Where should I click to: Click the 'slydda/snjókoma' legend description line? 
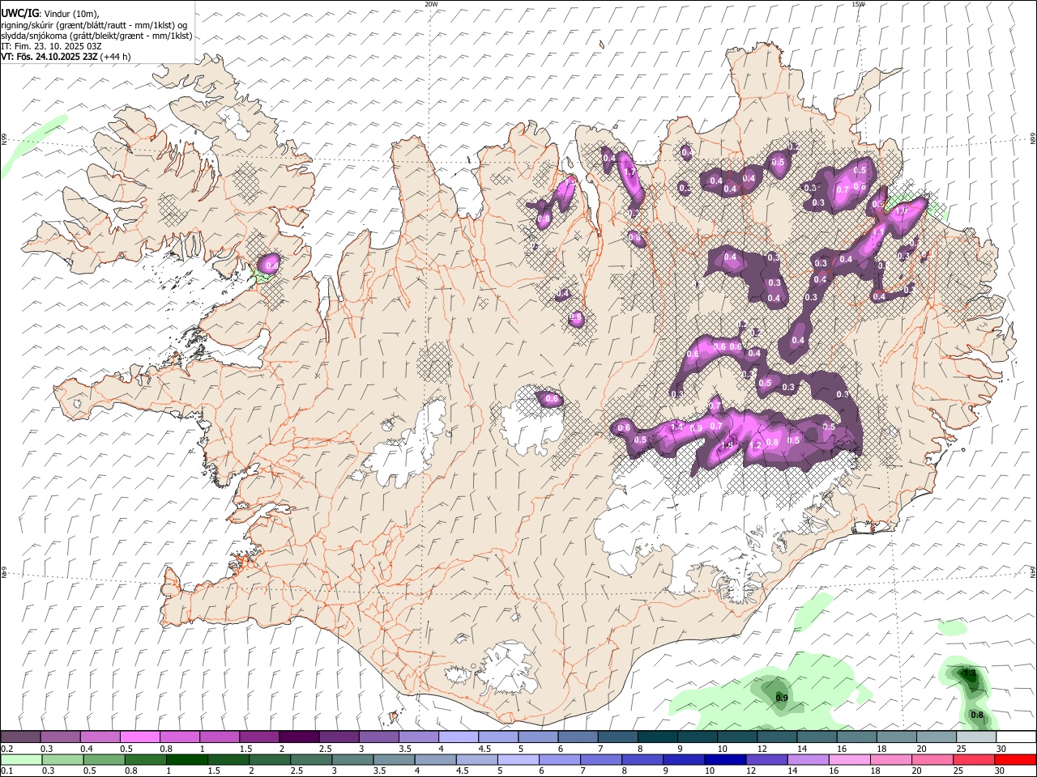(96, 36)
